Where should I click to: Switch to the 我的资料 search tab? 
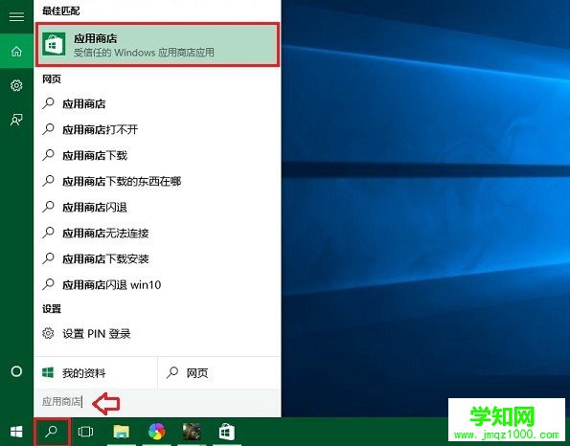point(96,372)
